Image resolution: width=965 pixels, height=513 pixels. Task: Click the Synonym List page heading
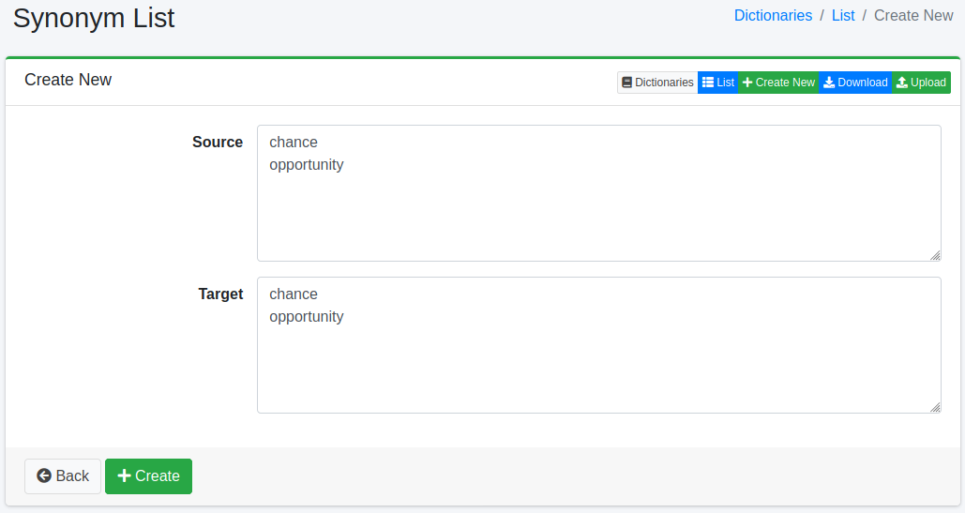coord(94,18)
